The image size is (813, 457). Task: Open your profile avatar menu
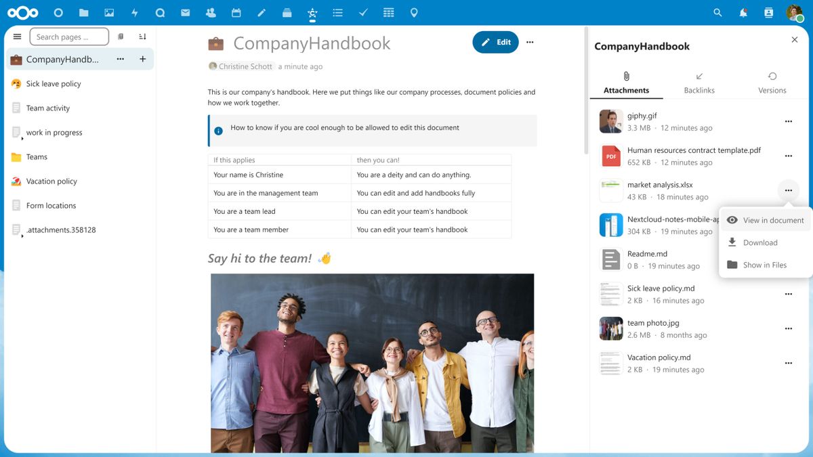click(794, 12)
